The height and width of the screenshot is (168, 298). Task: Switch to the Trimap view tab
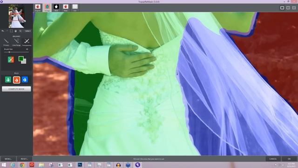(47, 8)
